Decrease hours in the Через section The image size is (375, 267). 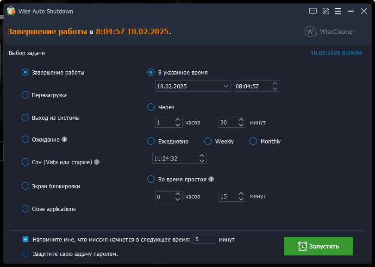pos(178,125)
